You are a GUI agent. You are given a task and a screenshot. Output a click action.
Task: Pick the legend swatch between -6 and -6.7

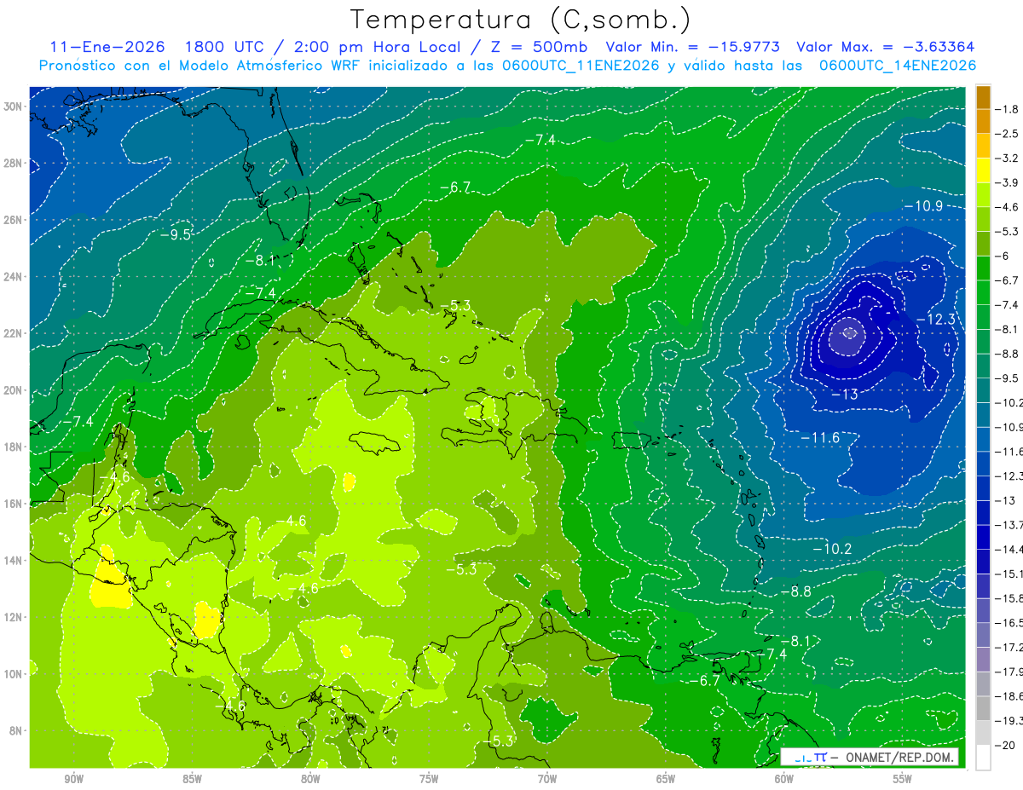tap(983, 268)
